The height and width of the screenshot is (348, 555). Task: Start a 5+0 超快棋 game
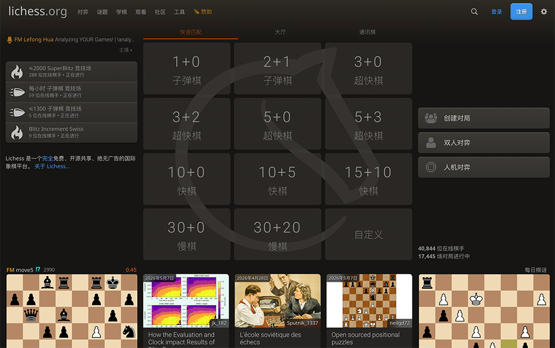[278, 124]
